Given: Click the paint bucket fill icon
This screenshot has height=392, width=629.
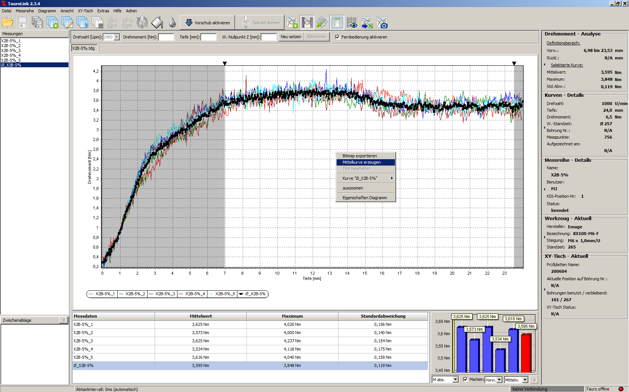Looking at the screenshot, I should point(157,23).
